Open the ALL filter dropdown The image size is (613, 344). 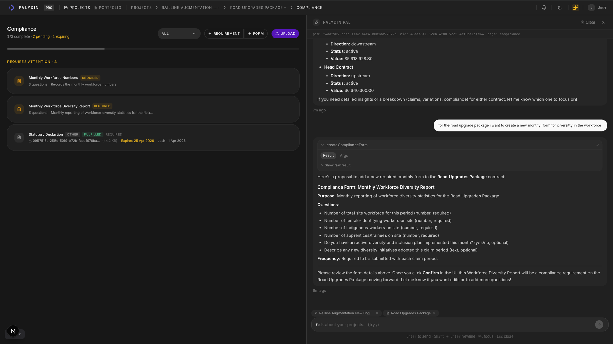[x=179, y=33]
